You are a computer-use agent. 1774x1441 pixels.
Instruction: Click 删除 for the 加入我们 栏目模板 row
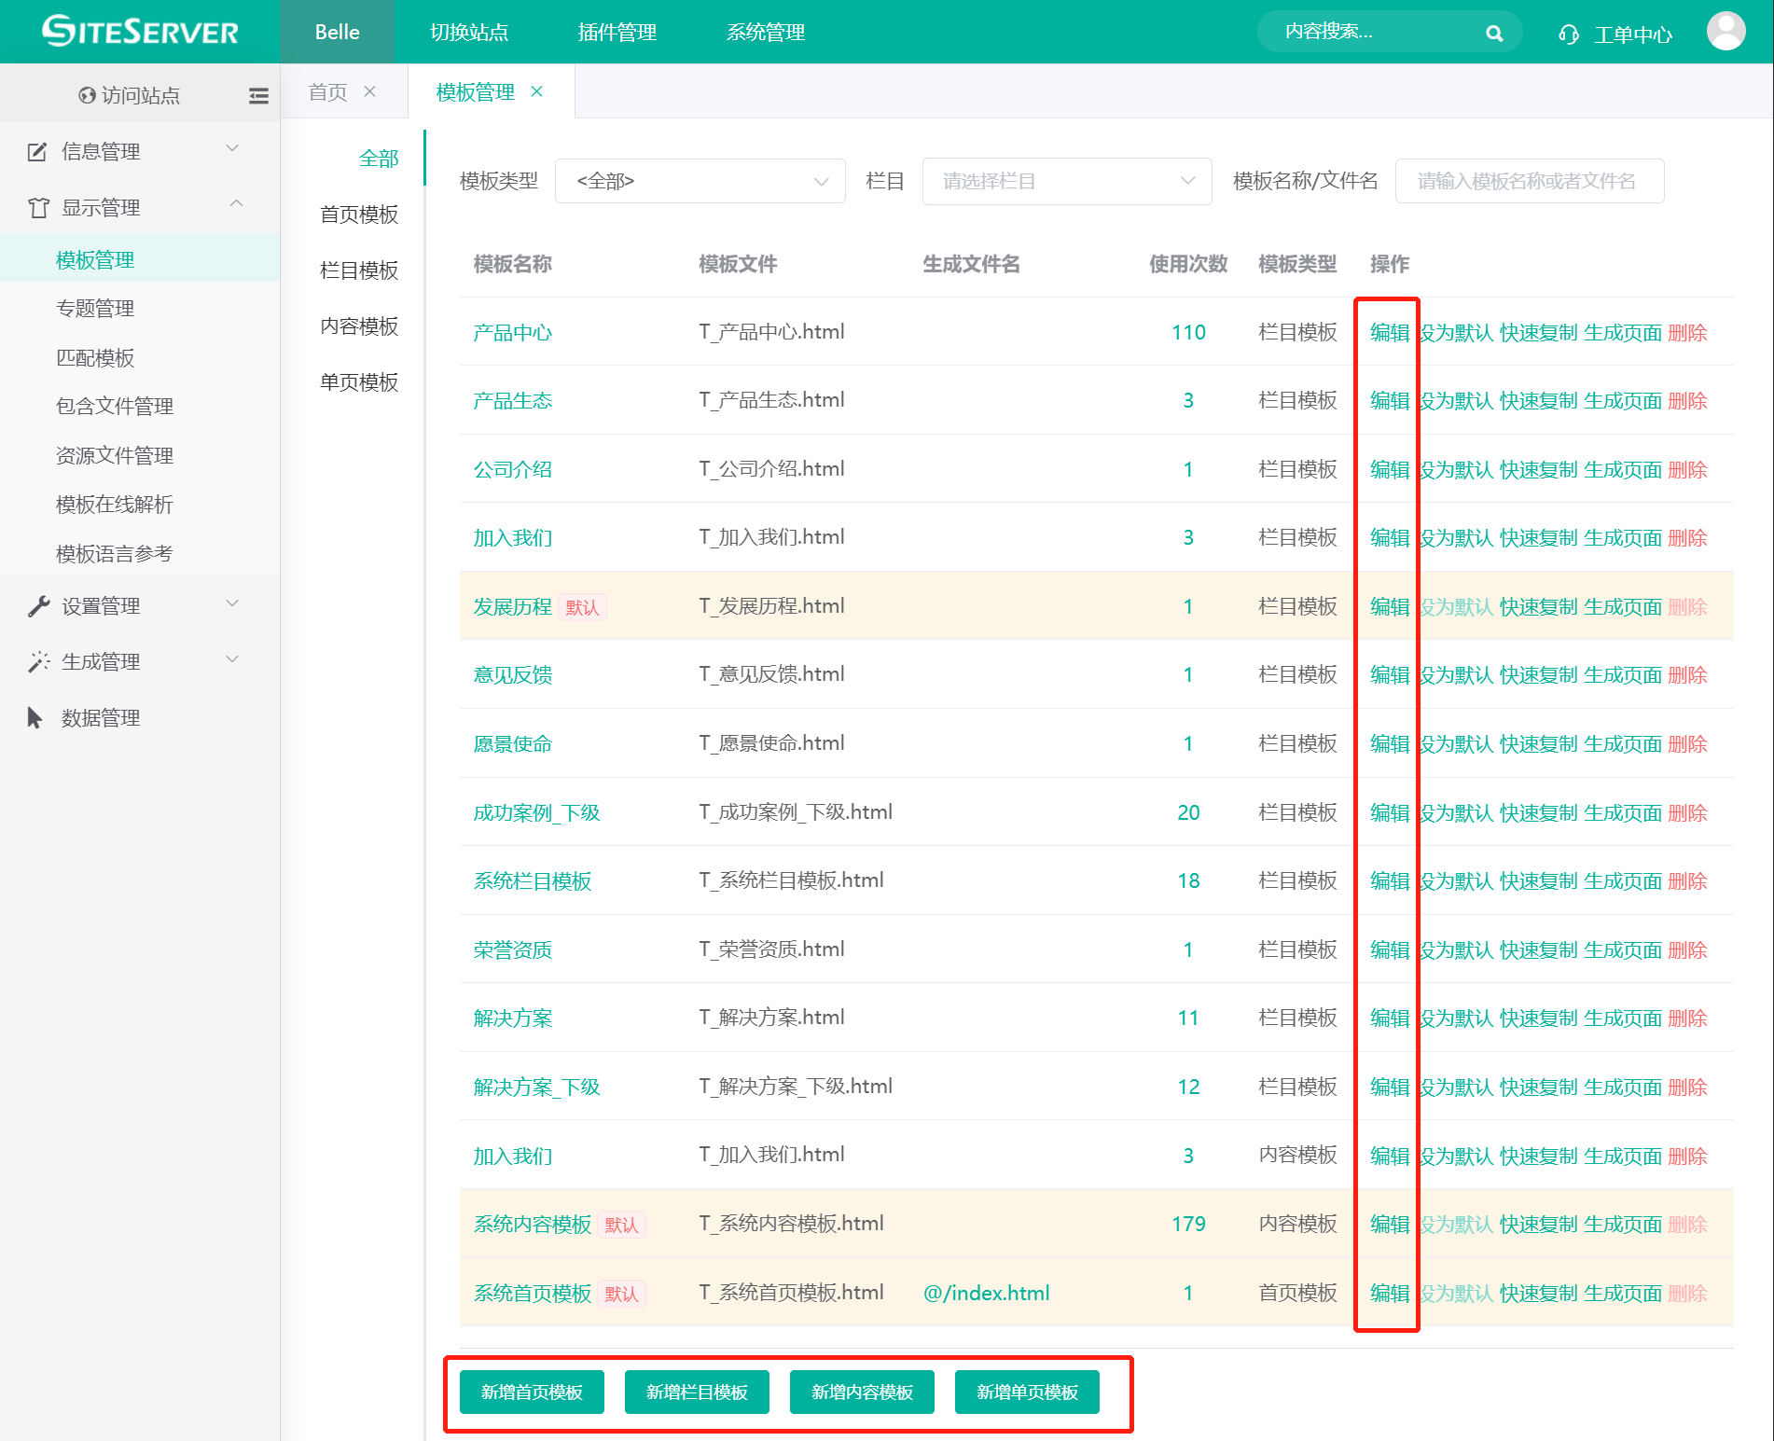(x=1687, y=538)
